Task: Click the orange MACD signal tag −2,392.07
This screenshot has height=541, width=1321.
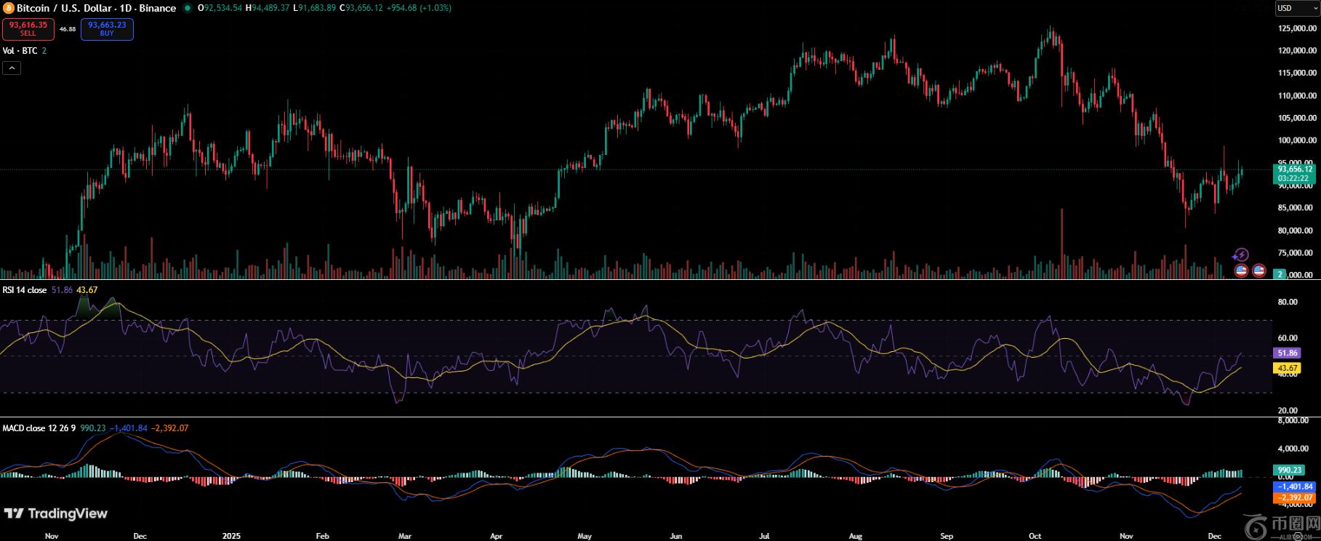Action: [1295, 498]
